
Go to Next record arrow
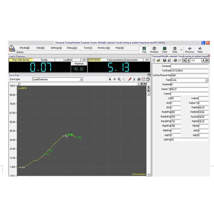tap(200, 50)
